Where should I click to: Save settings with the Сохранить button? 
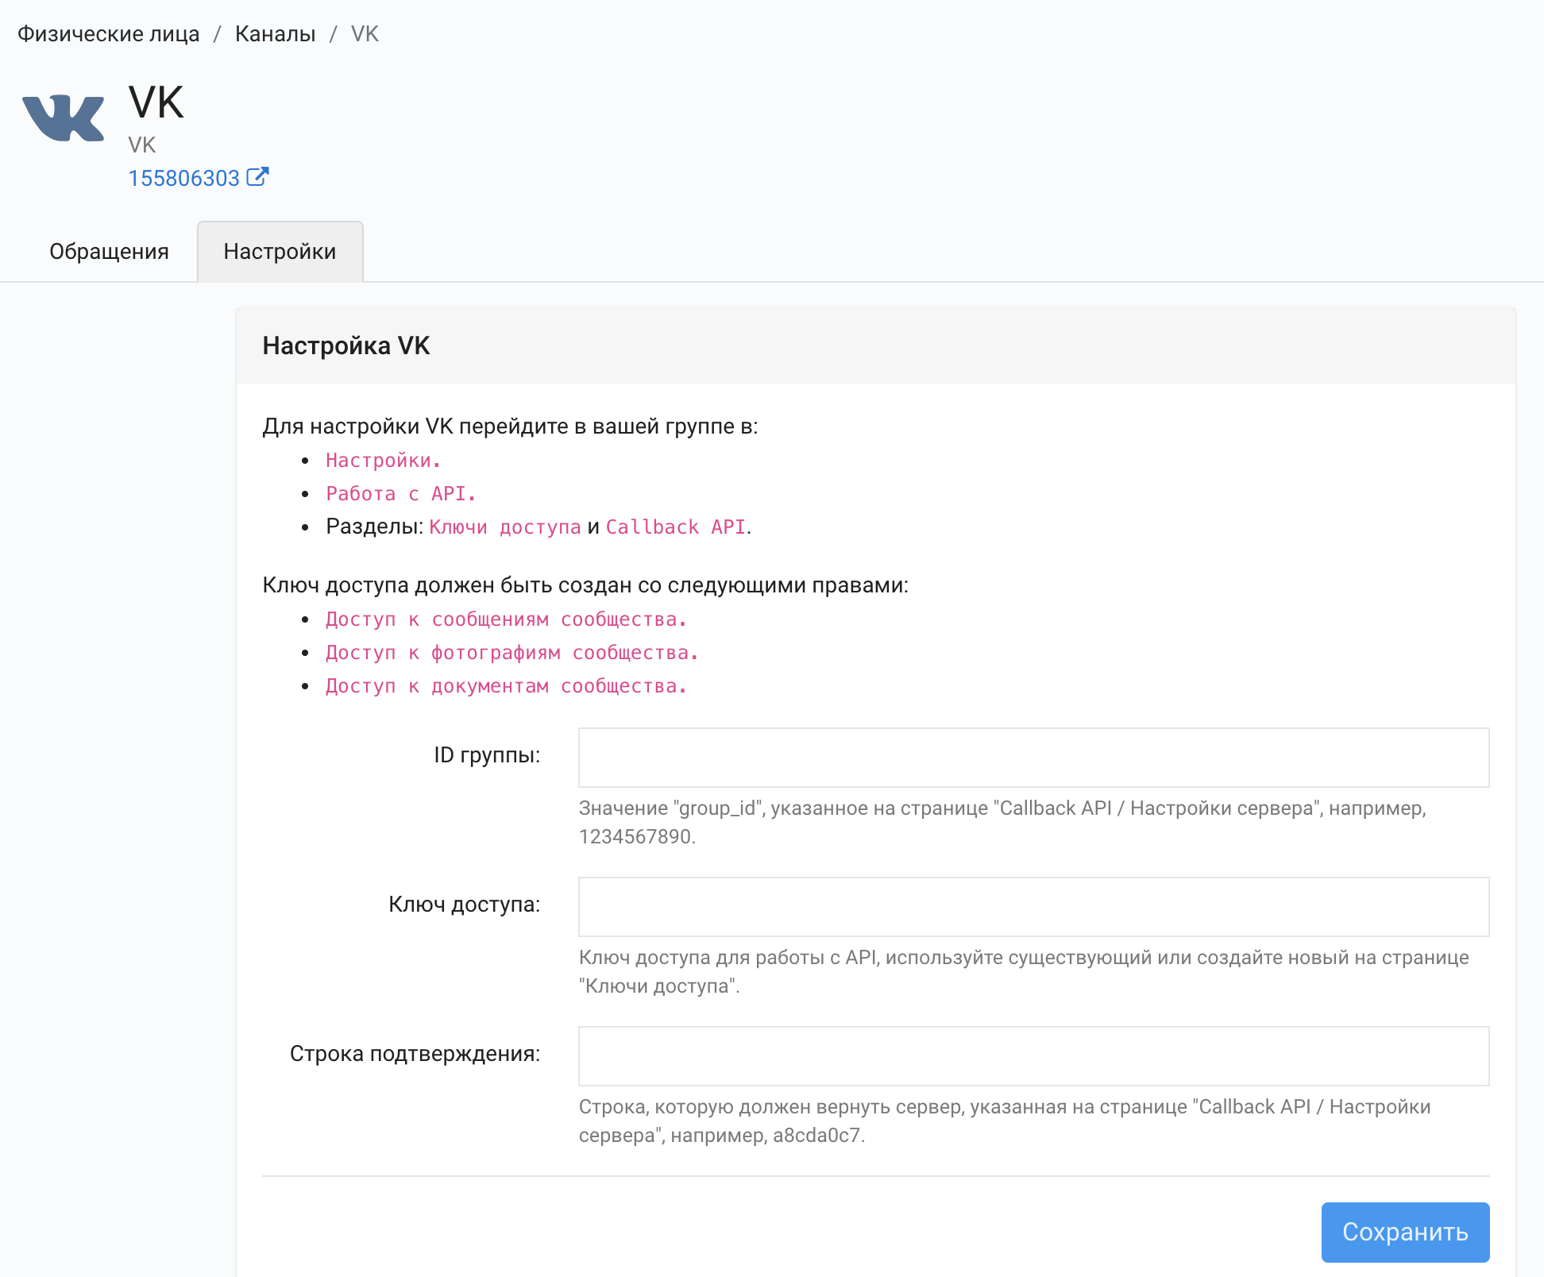pyautogui.click(x=1405, y=1232)
